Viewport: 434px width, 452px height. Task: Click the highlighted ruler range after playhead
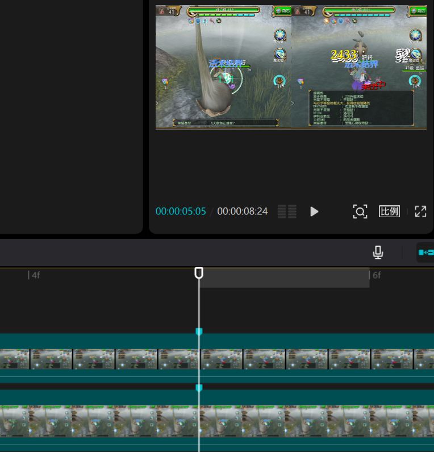285,278
